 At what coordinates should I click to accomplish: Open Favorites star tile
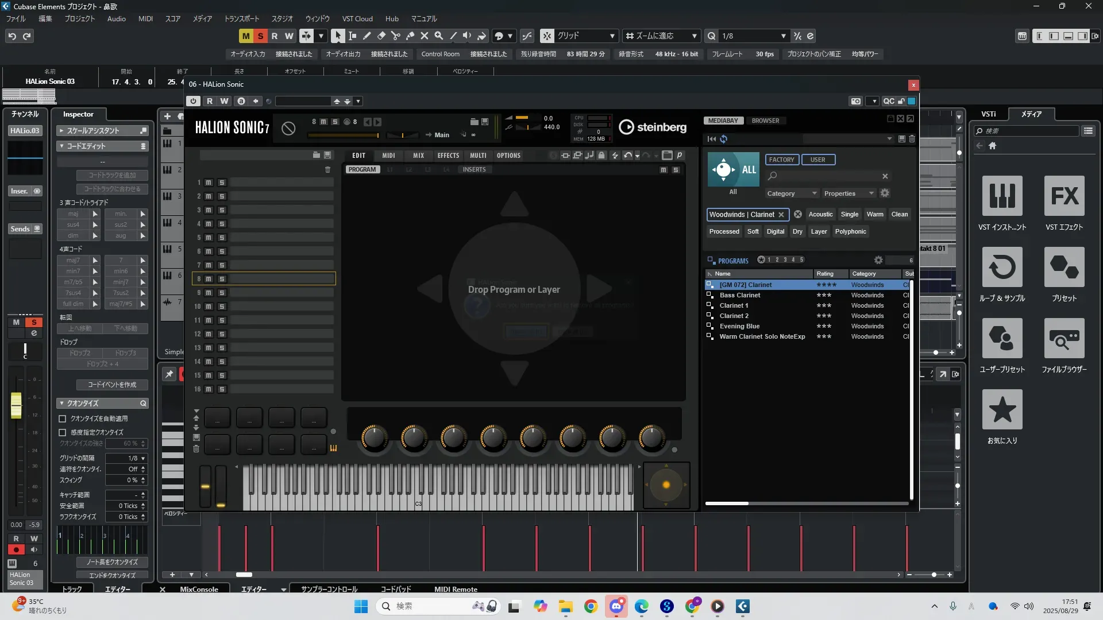coord(1002,410)
